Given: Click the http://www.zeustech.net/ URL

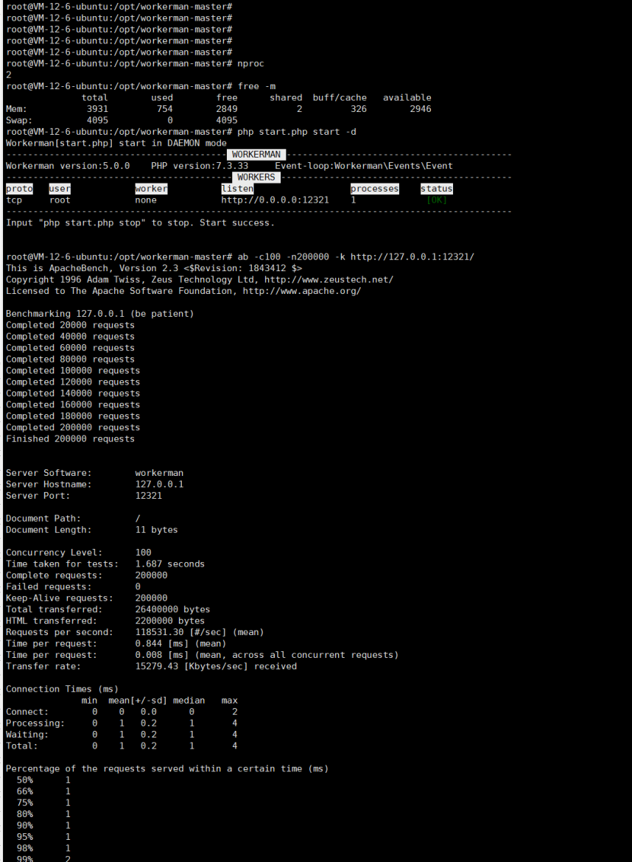Looking at the screenshot, I should (329, 279).
